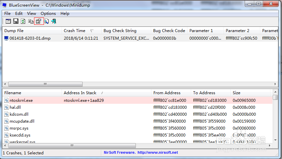Open the Edit menu
282x159 pixels.
click(x=19, y=14)
